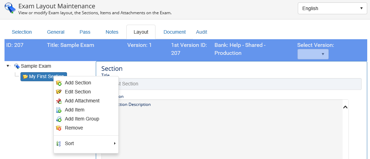
Task: Switch to the General tab
Action: 56,32
